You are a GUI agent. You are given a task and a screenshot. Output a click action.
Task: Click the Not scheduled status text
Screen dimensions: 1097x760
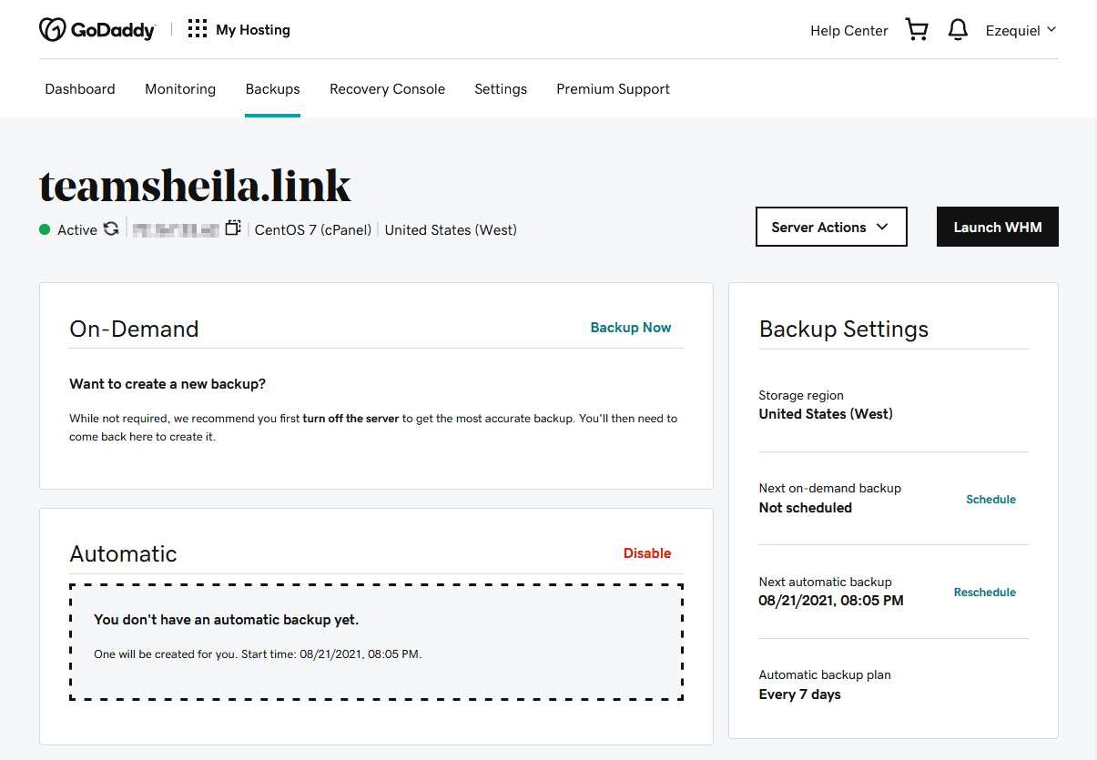coord(806,508)
